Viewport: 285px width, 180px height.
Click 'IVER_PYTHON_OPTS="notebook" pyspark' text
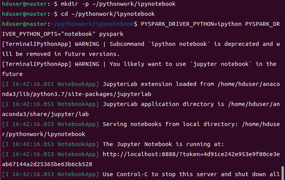tap(63, 34)
